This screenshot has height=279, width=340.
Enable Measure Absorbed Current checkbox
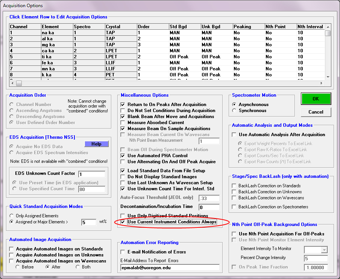tap(123, 123)
